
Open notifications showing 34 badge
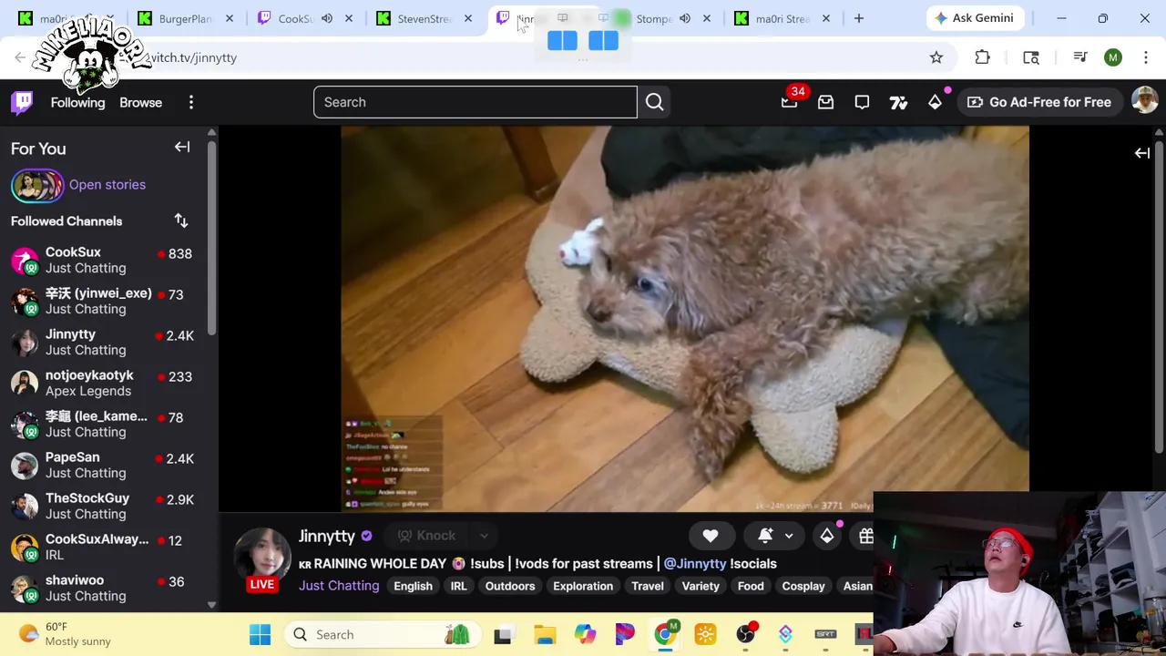click(x=790, y=102)
